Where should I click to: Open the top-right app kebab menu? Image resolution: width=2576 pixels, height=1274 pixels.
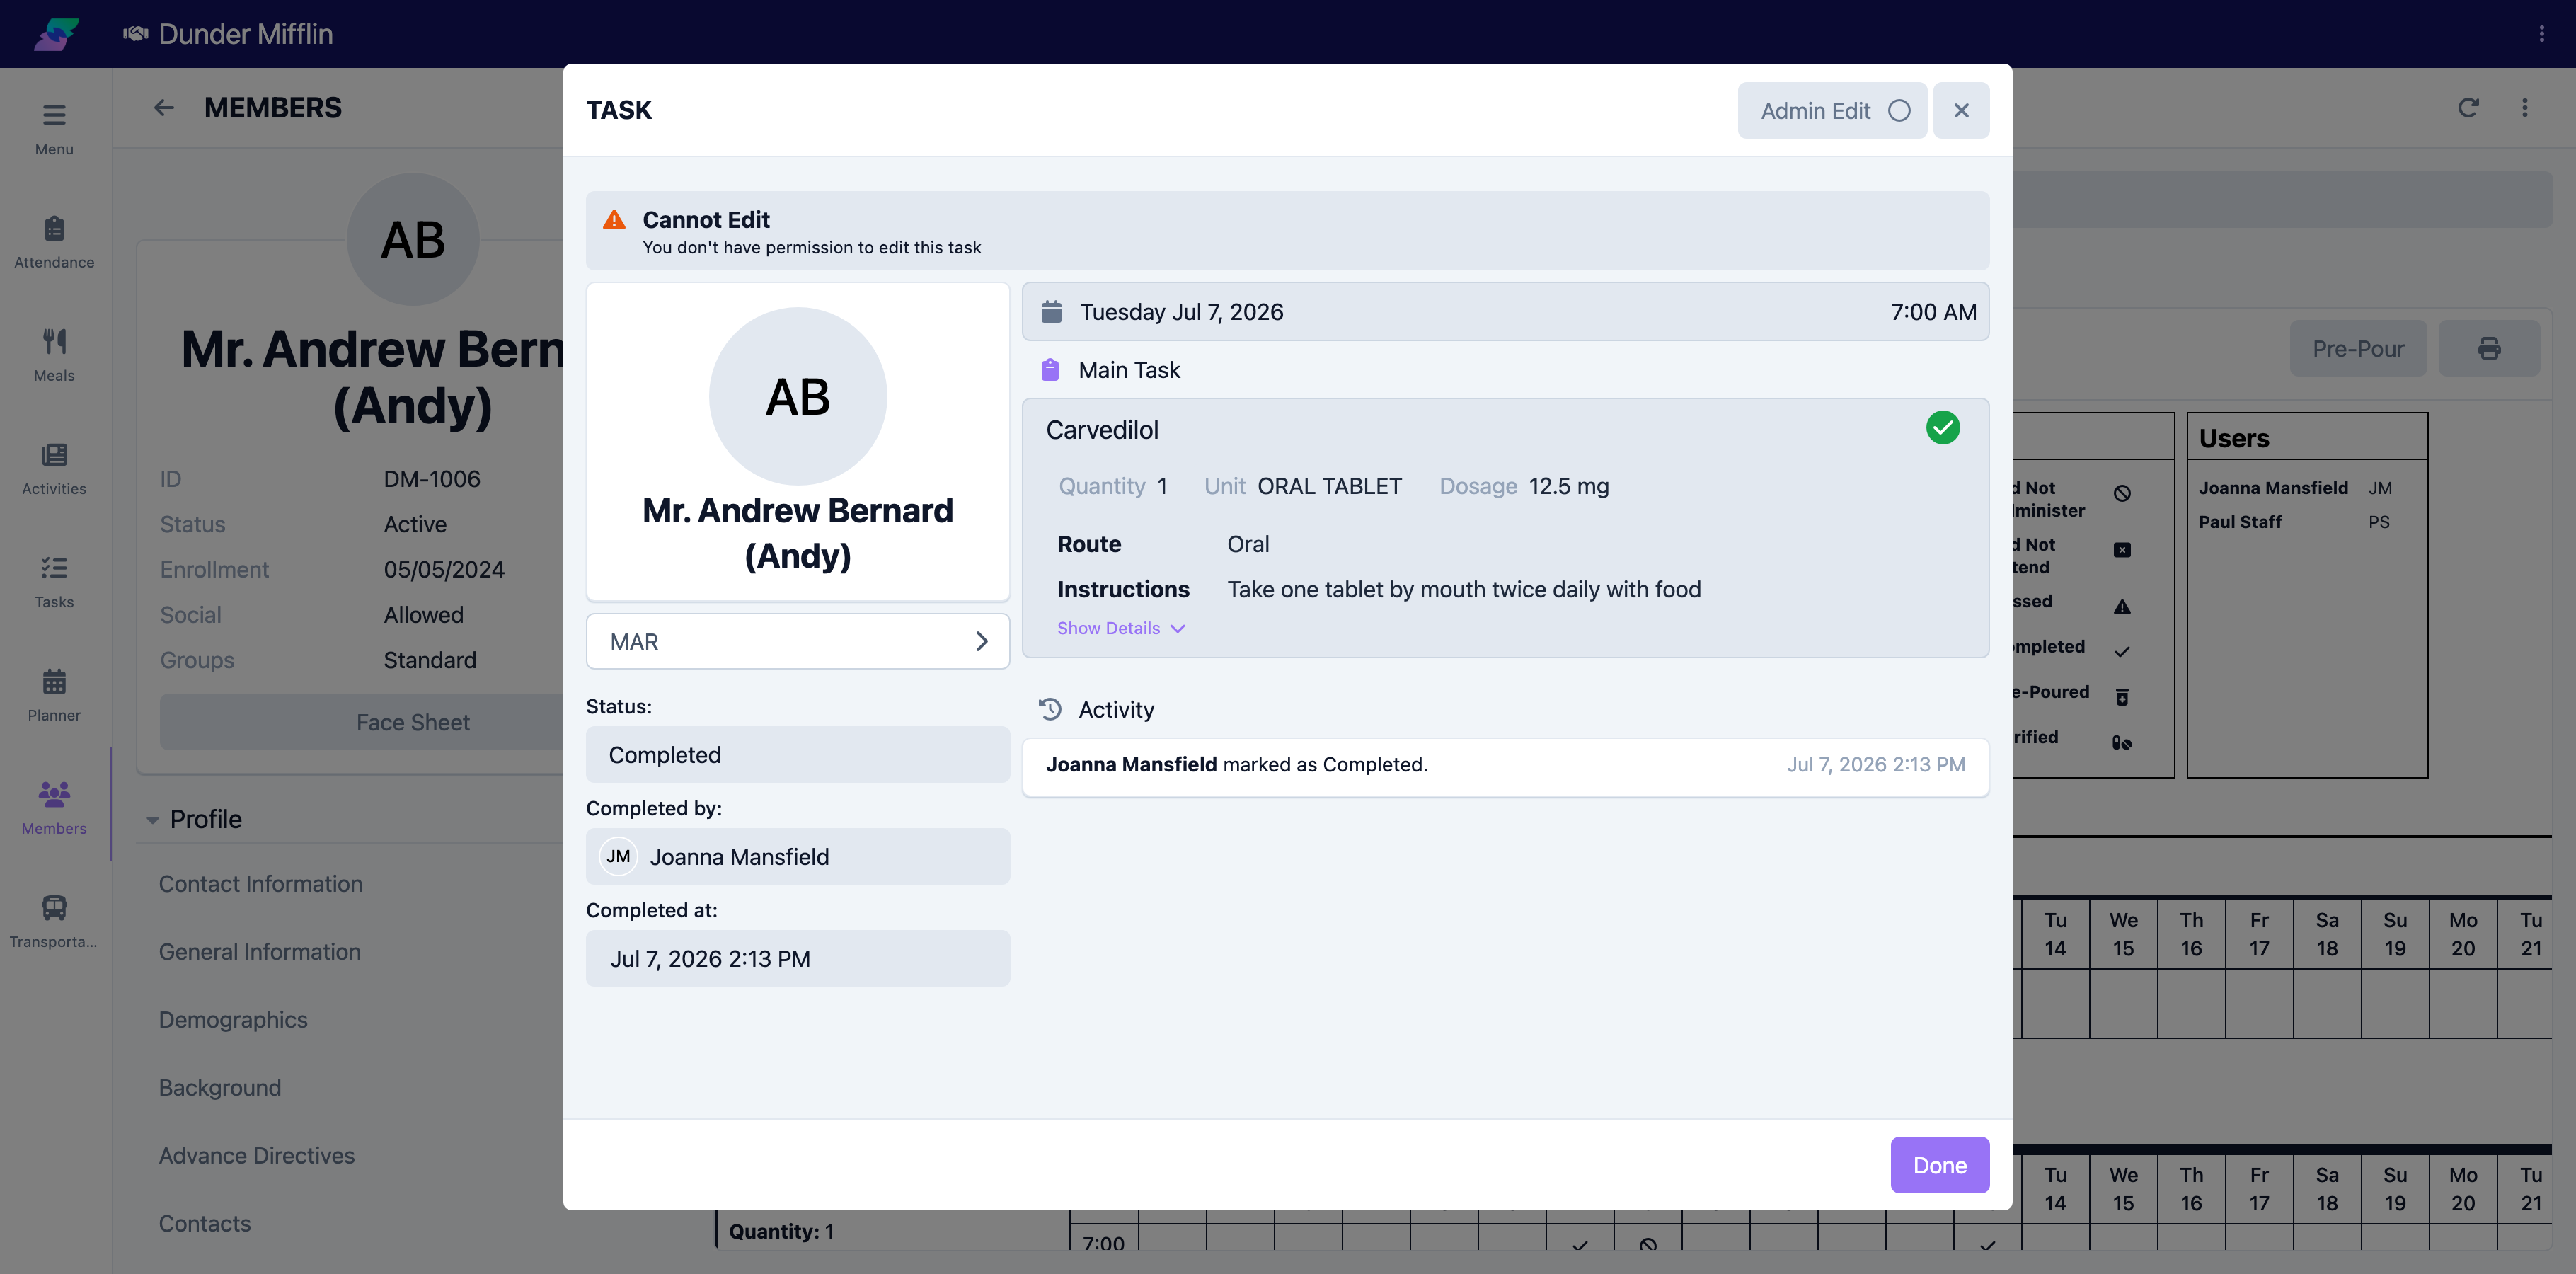pyautogui.click(x=2541, y=34)
